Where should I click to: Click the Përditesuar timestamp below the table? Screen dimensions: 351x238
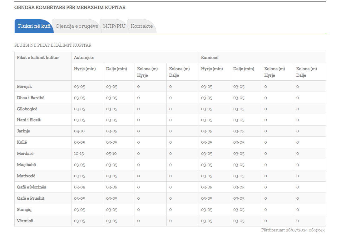293,230
